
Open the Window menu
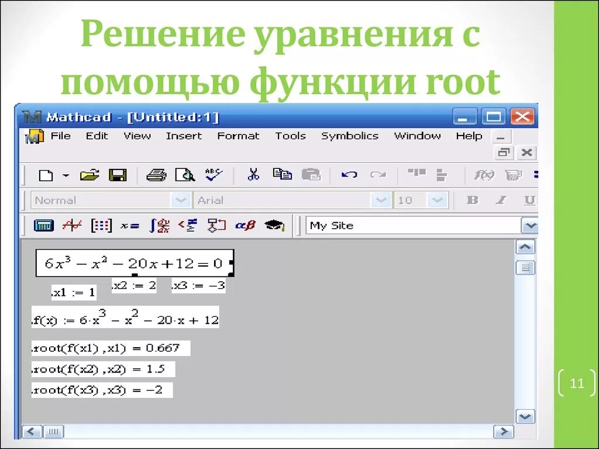click(418, 136)
